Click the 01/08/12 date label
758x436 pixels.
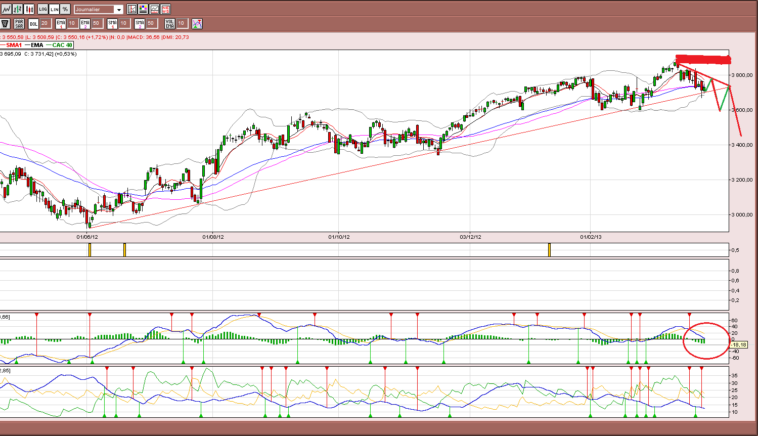pyautogui.click(x=213, y=236)
